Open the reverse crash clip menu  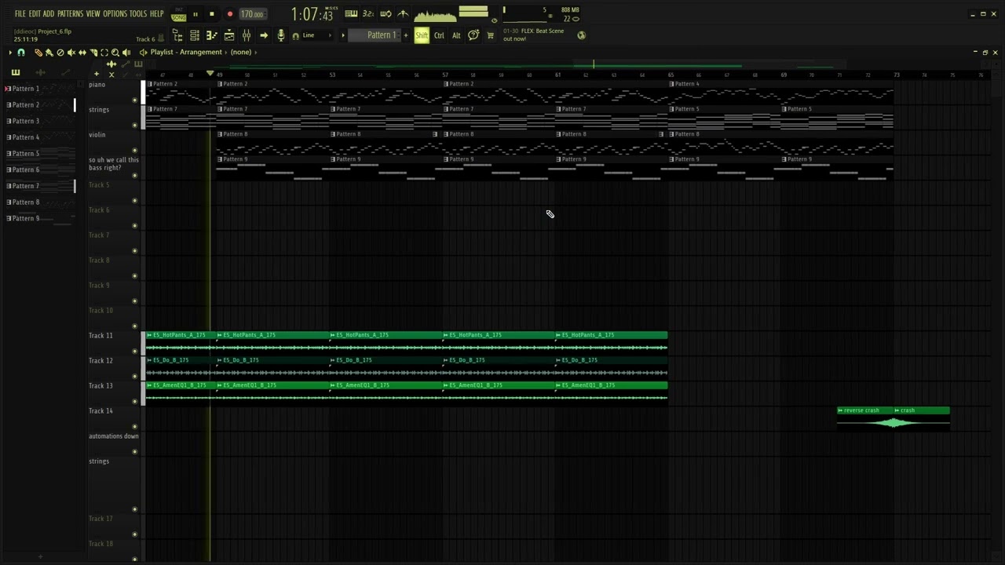(840, 410)
